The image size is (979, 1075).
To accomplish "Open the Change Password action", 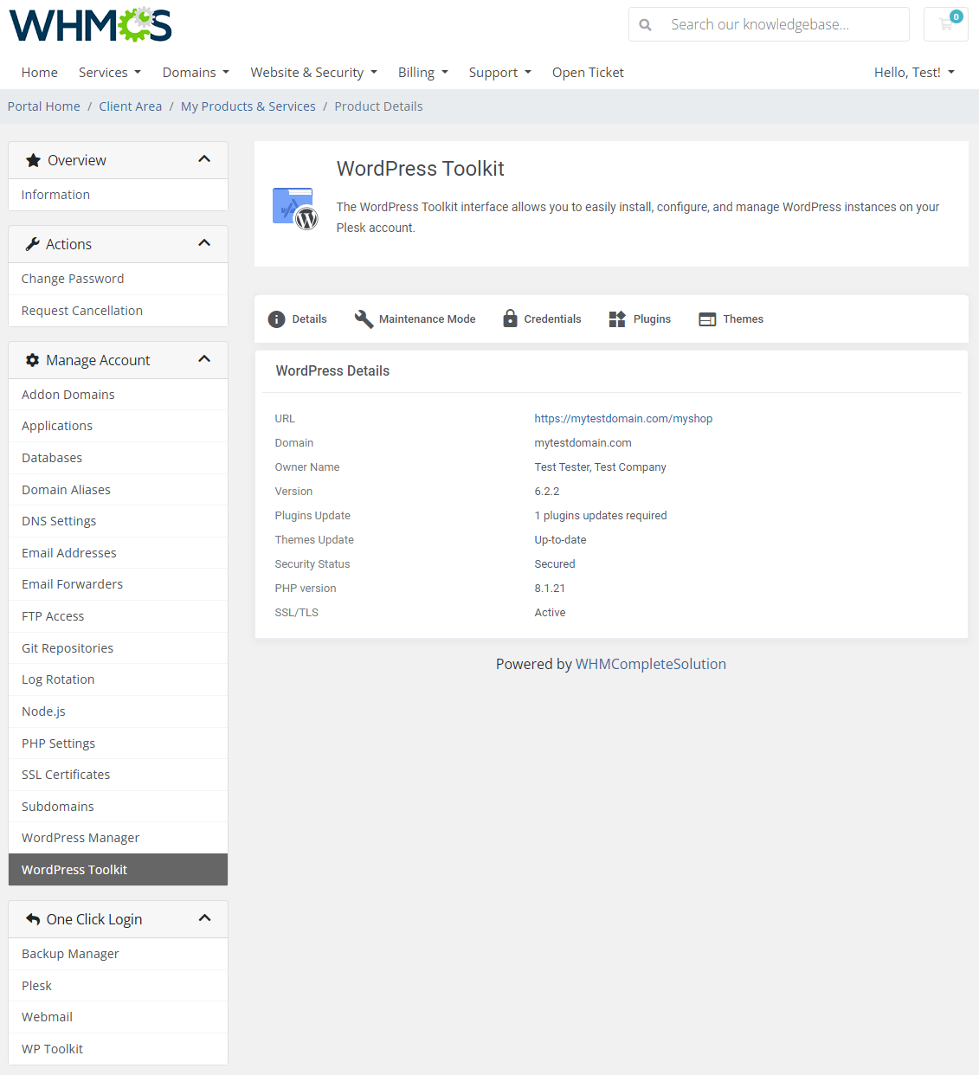I will point(73,278).
